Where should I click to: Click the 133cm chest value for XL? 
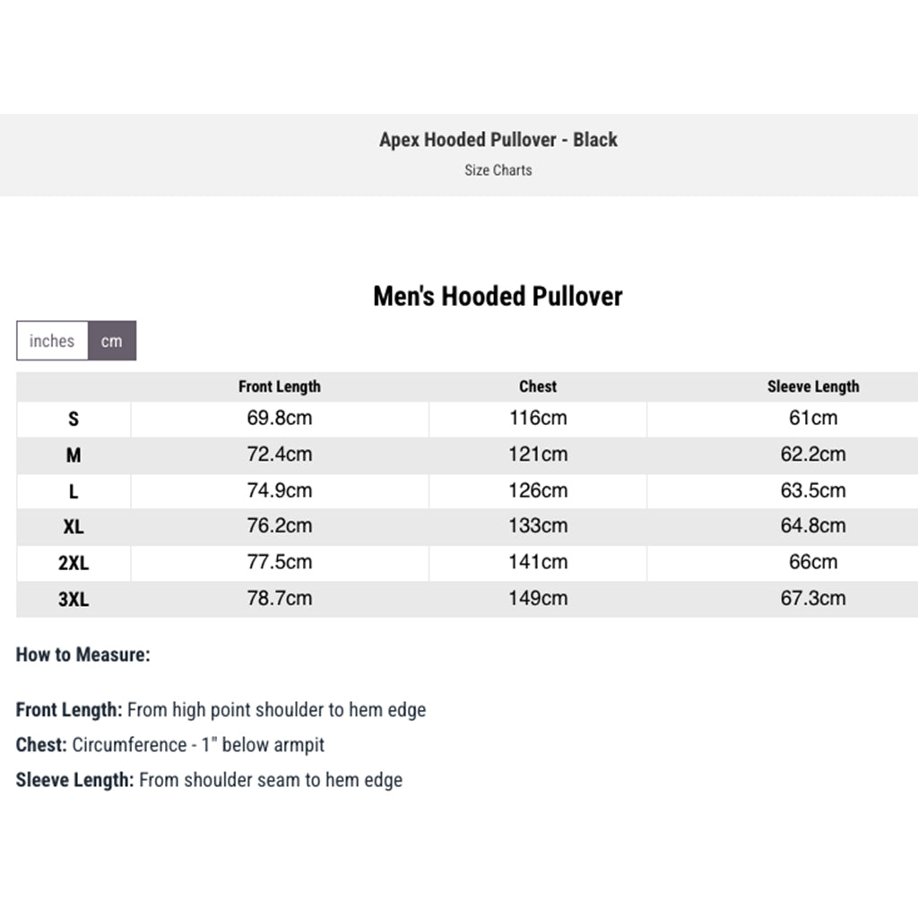(x=538, y=526)
